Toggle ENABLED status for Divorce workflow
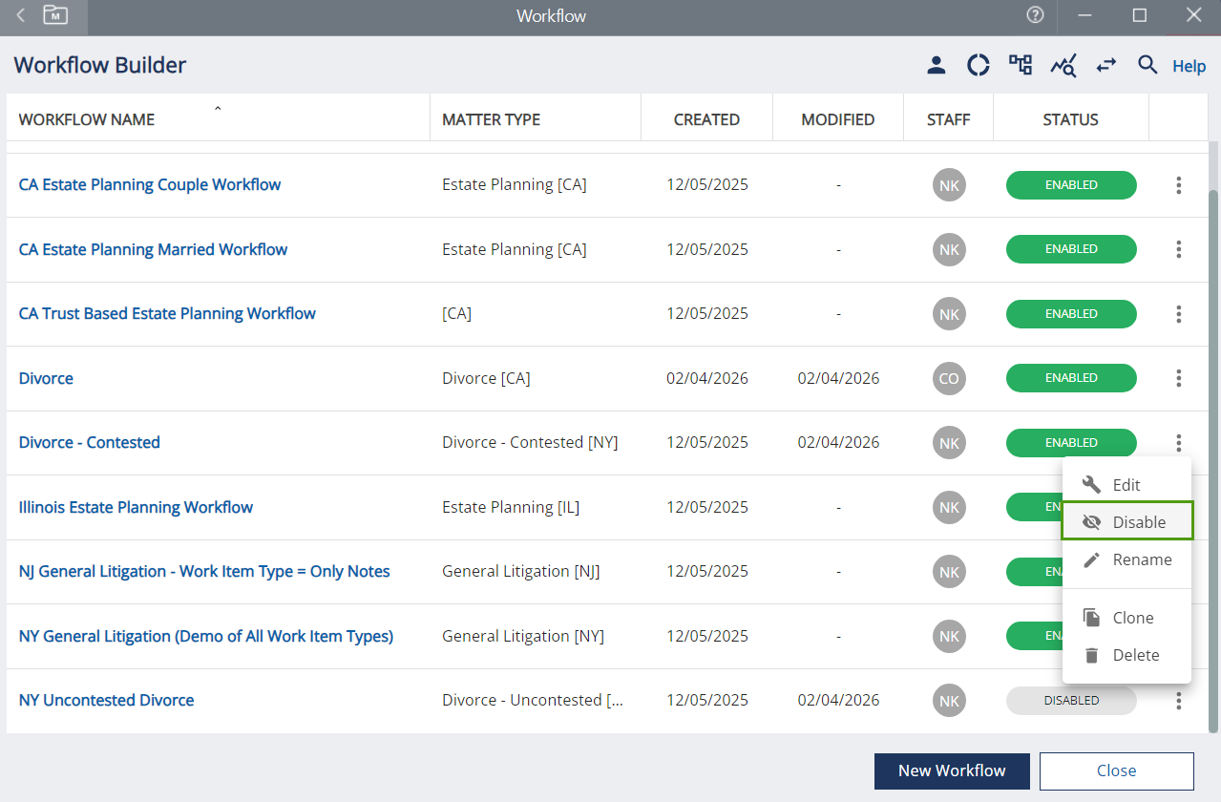Screen dimensions: 1221x802 (x=1070, y=378)
